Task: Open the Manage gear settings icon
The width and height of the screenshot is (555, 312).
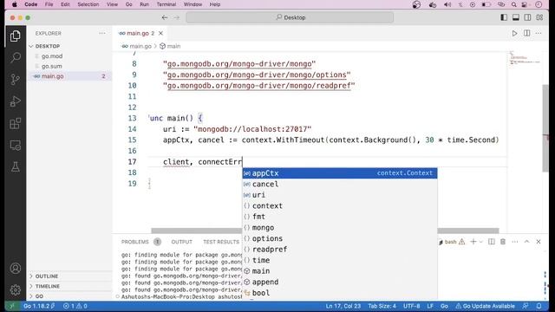Action: click(x=16, y=289)
